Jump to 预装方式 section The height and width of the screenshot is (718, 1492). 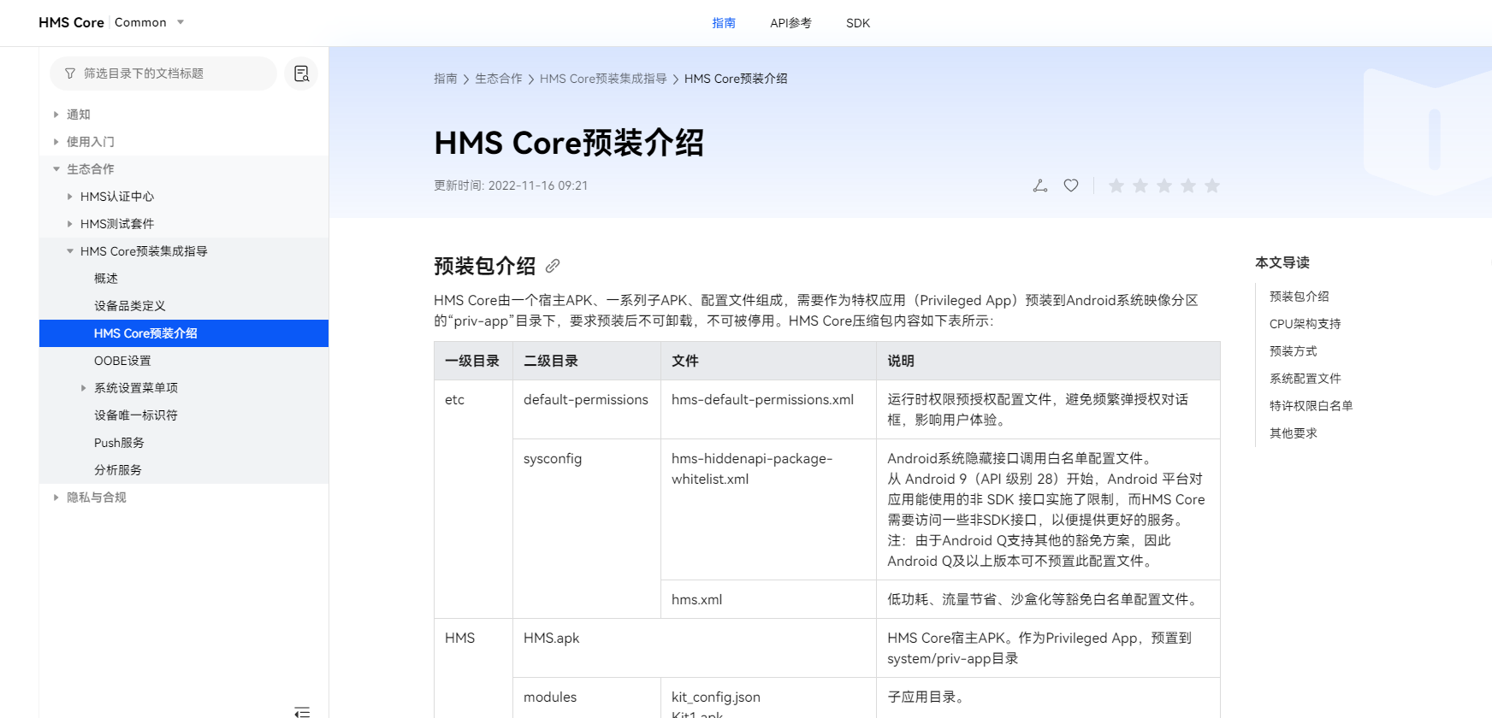(1294, 351)
